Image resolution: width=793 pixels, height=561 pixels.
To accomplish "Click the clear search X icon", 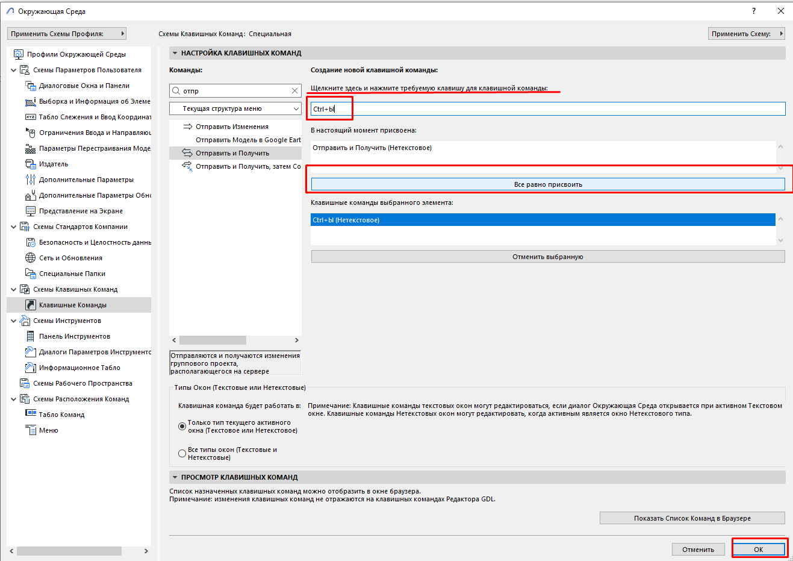I will coord(294,91).
